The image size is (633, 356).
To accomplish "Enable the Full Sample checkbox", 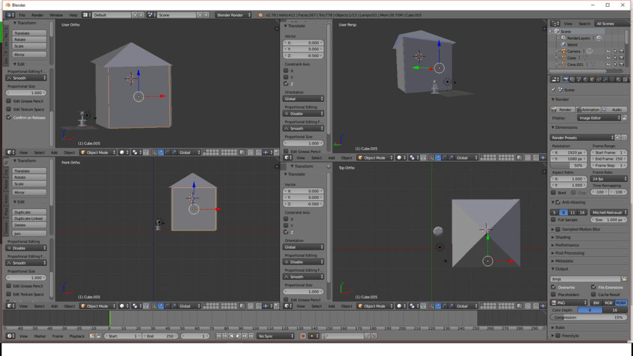I will tap(554, 220).
